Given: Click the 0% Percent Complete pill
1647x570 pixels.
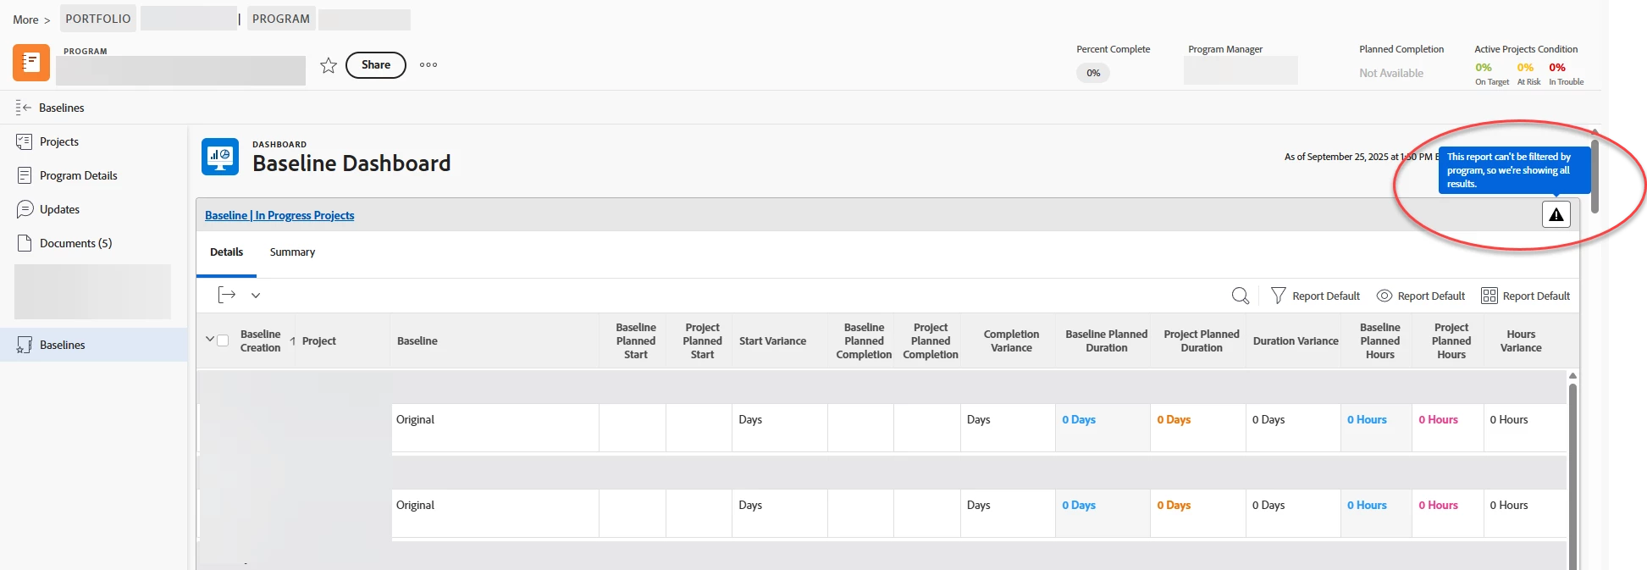Looking at the screenshot, I should pos(1093,73).
